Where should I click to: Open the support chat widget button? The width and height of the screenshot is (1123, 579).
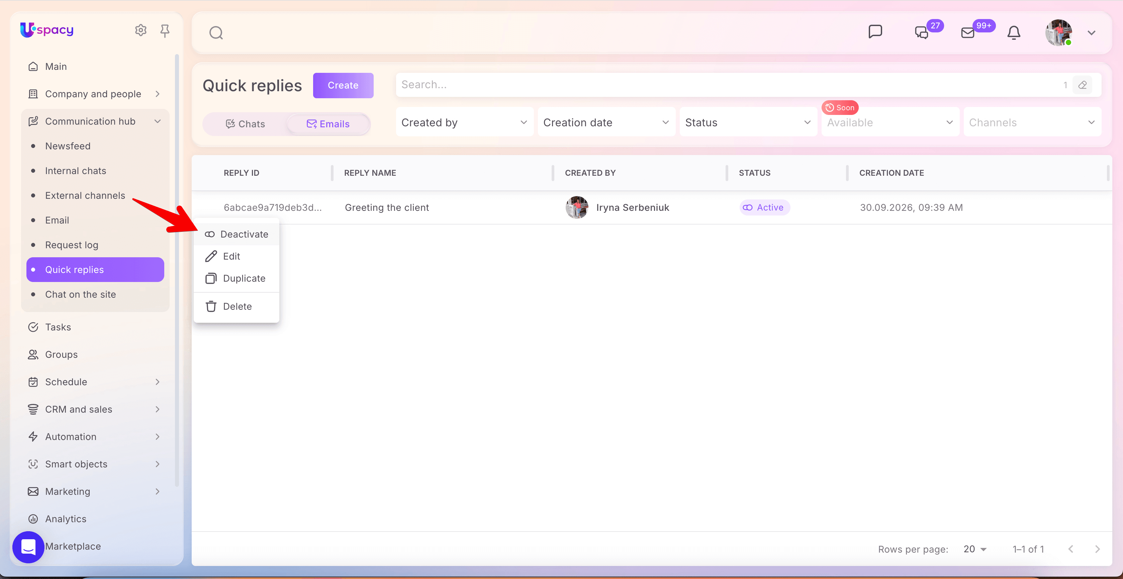click(x=28, y=547)
